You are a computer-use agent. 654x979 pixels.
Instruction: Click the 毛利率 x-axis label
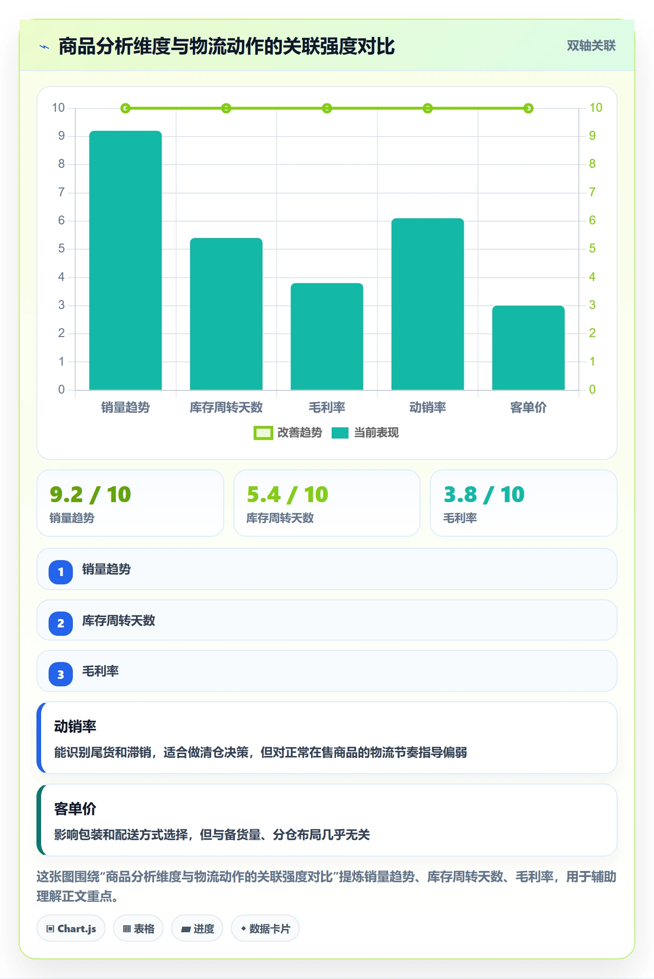pyautogui.click(x=327, y=408)
